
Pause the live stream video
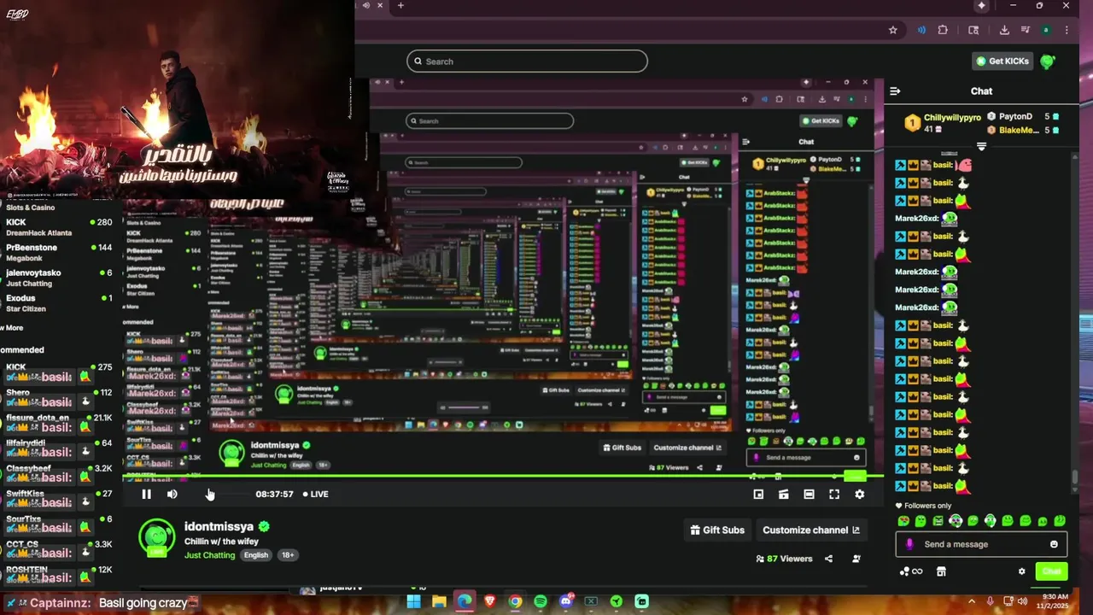[146, 494]
